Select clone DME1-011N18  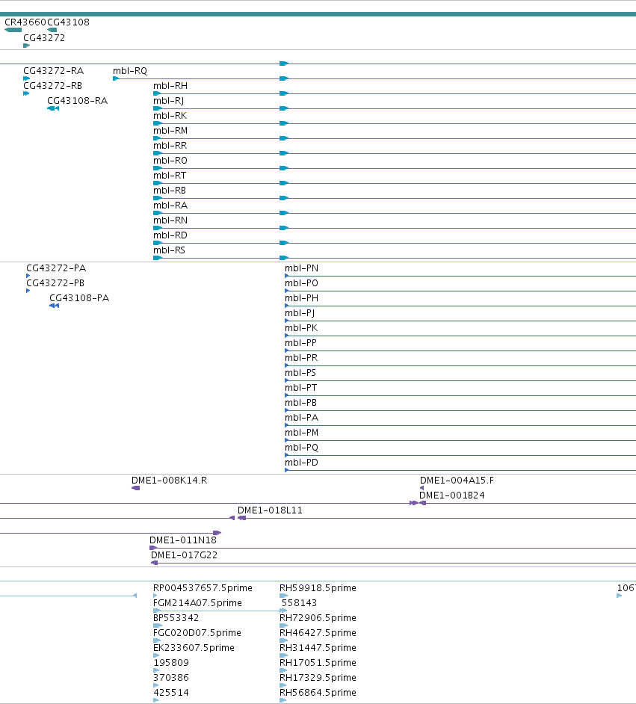pyautogui.click(x=183, y=540)
